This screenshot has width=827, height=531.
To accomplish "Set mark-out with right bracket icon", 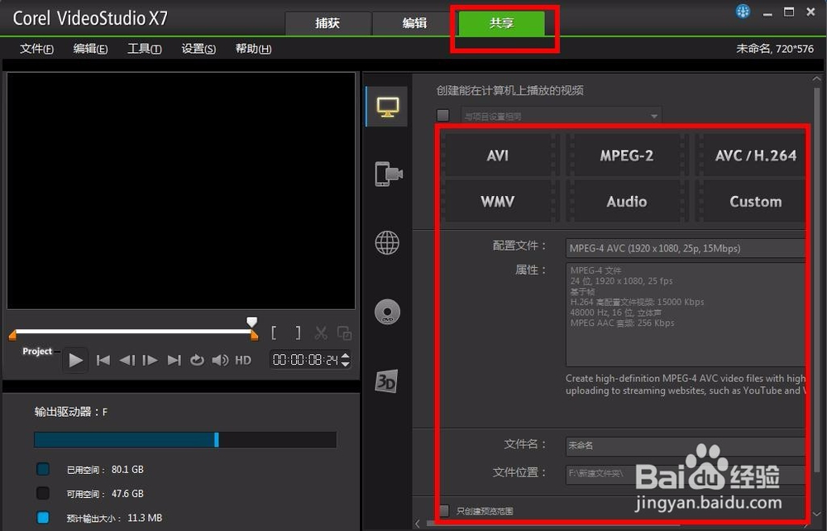I will [x=298, y=332].
